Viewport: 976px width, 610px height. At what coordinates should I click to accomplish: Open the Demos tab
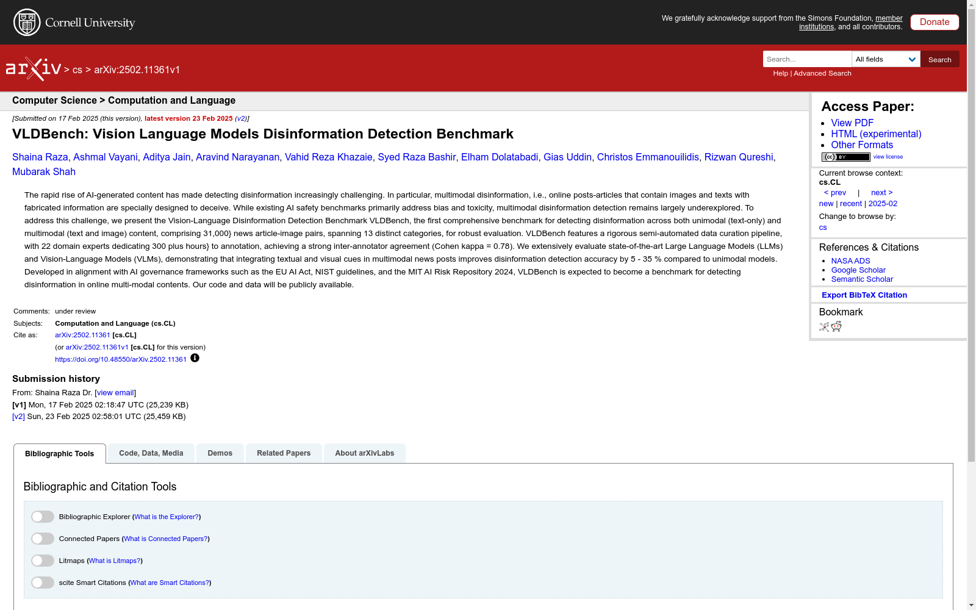click(x=220, y=453)
